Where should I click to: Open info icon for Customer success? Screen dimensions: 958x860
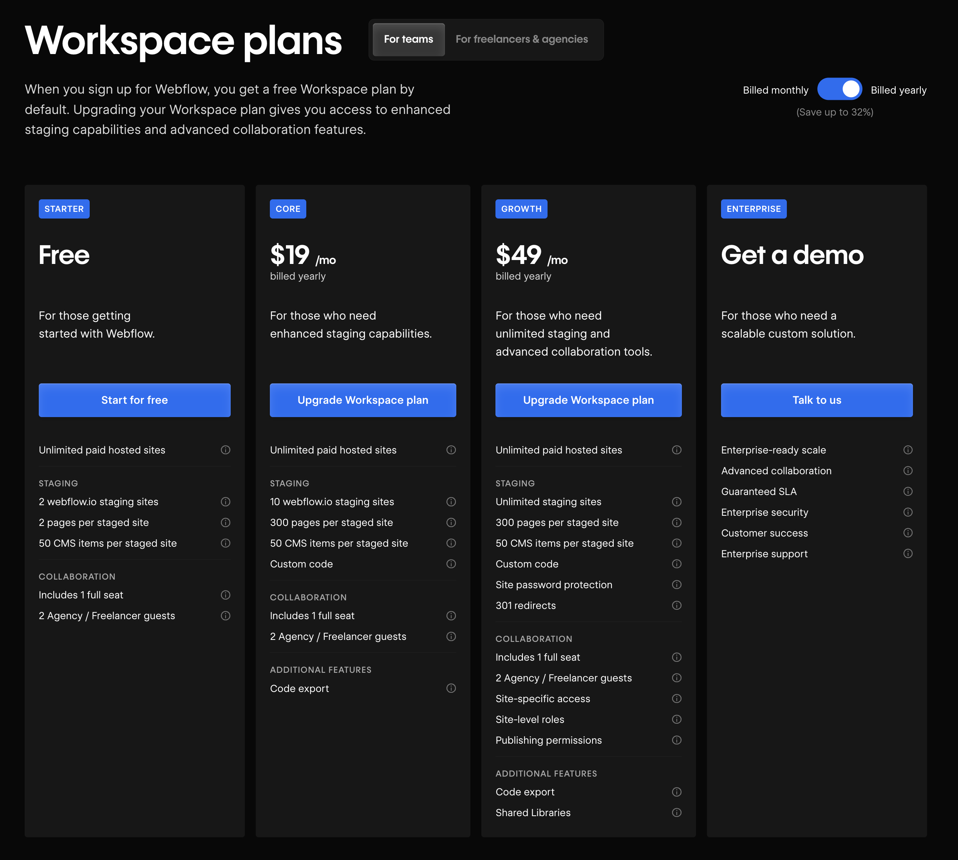(908, 533)
